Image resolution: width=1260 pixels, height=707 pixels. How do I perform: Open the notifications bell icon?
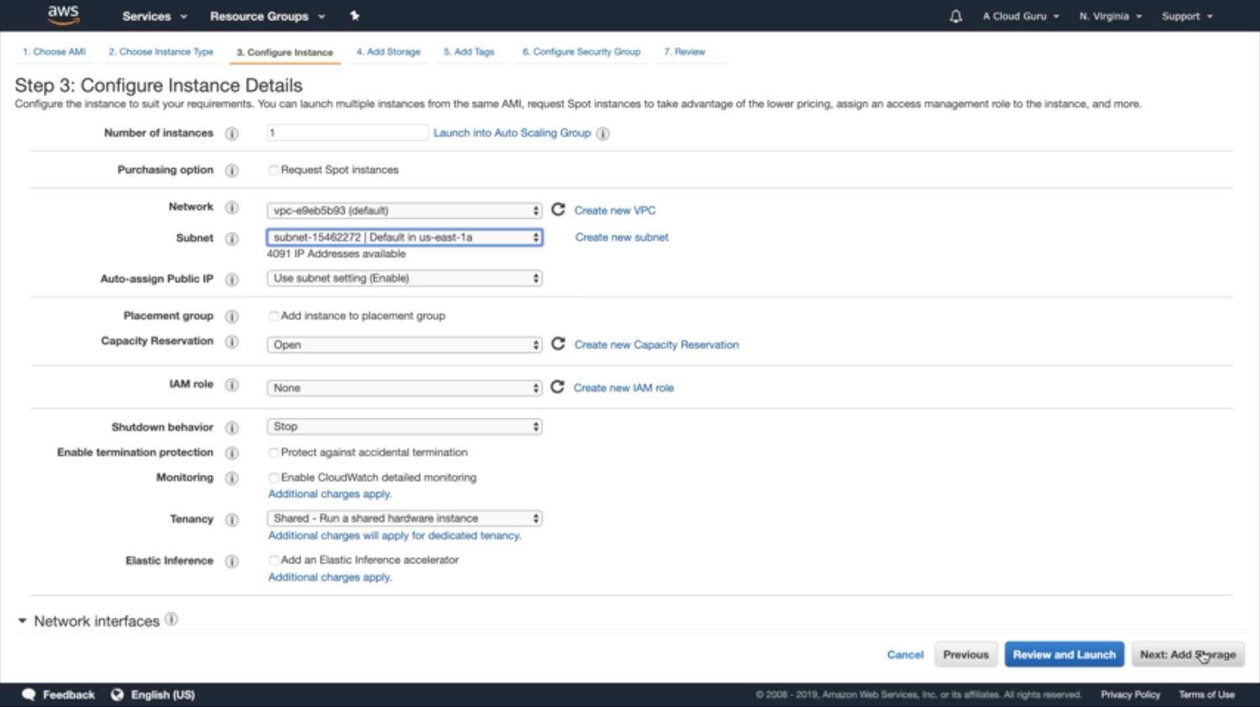click(x=955, y=16)
